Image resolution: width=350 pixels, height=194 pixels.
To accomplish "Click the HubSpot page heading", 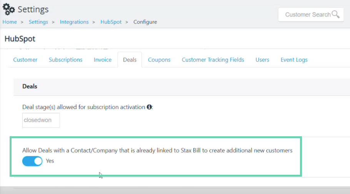I will [x=20, y=38].
